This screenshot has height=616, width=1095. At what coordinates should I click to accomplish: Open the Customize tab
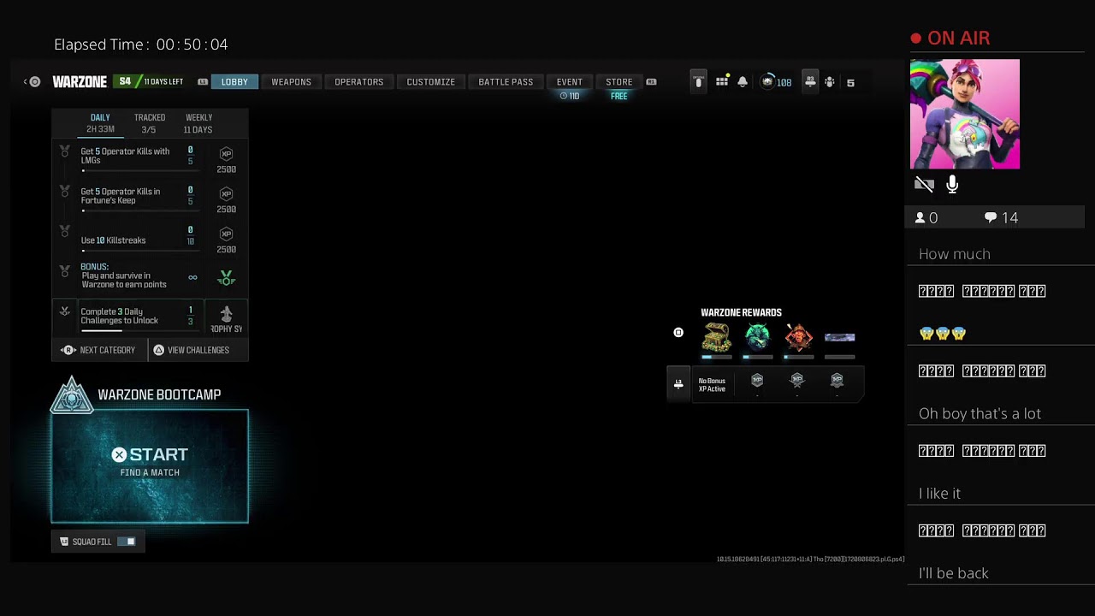(431, 82)
